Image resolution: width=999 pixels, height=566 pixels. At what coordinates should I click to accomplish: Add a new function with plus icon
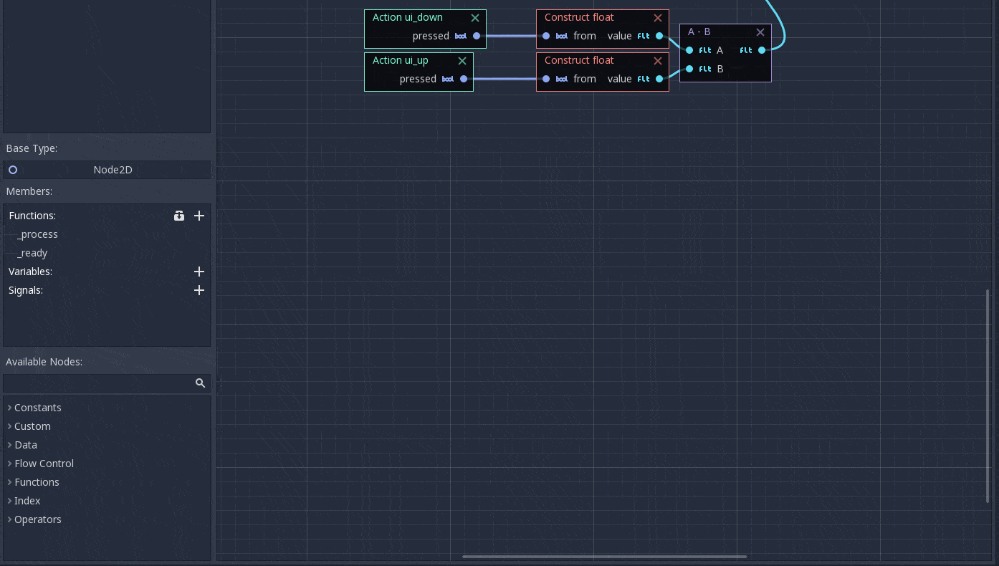(199, 216)
